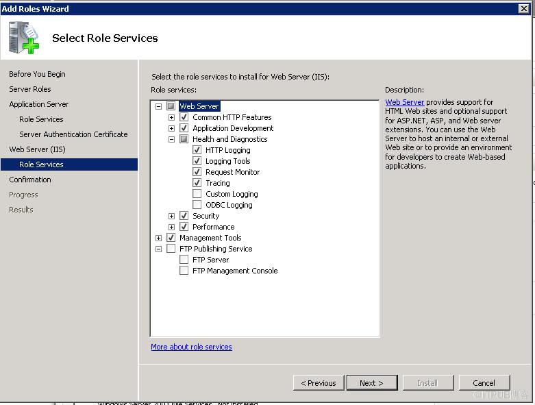Image resolution: width=535 pixels, height=405 pixels.
Task: Select FTP Management Console label
Action: (235, 271)
